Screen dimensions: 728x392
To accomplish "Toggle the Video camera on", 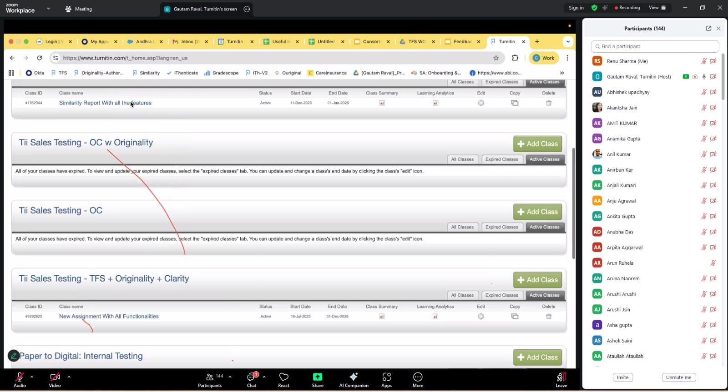I will coord(55,377).
